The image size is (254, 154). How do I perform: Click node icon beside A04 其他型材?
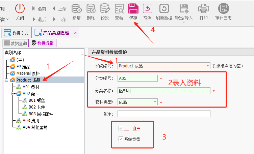click(x=19, y=127)
